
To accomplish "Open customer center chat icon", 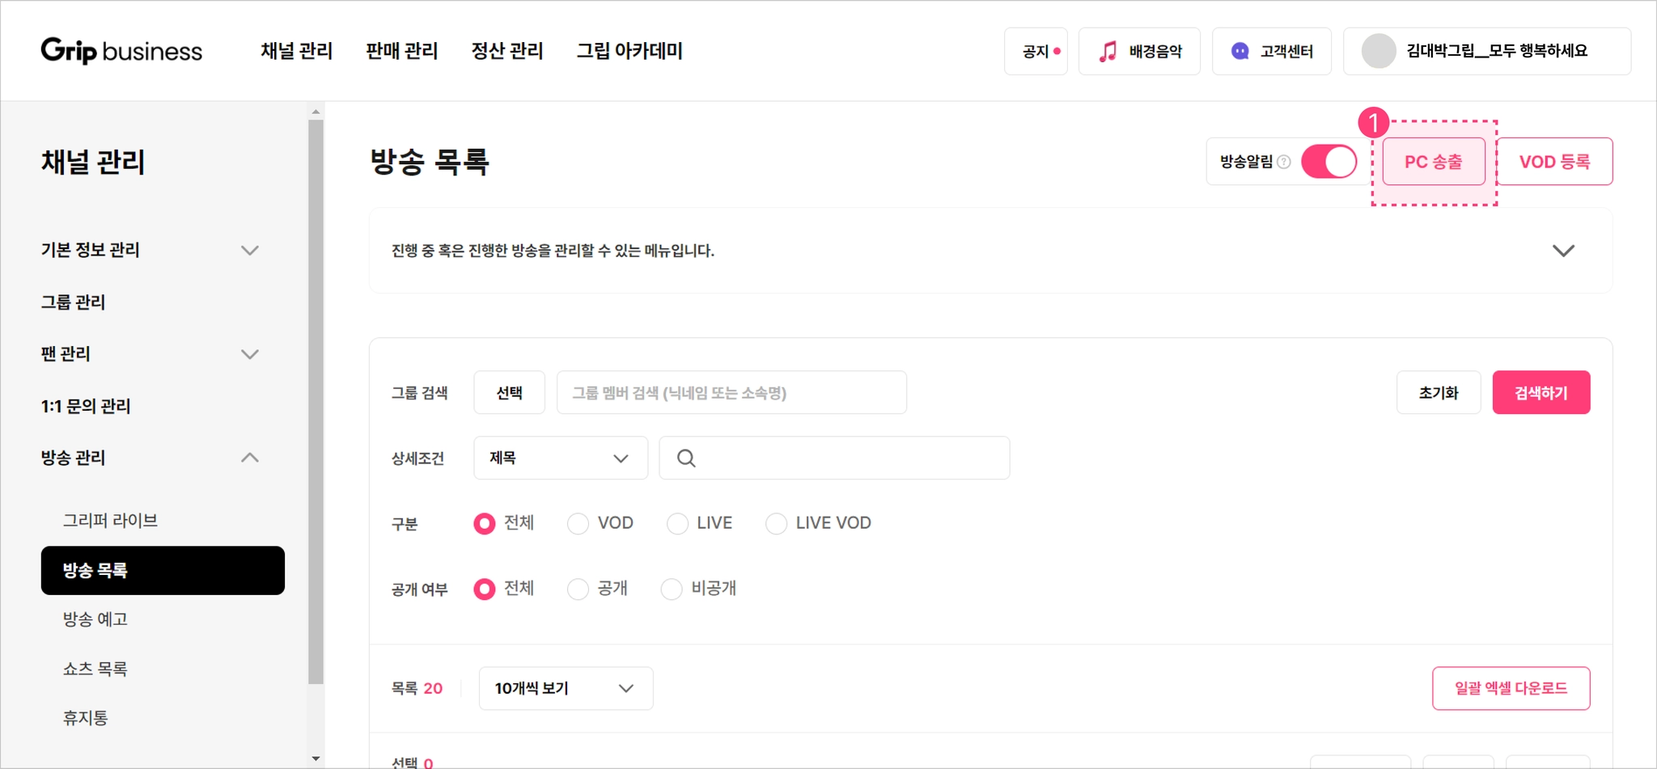I will click(1240, 52).
